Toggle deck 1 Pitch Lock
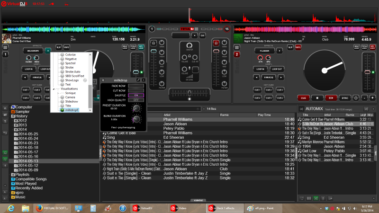 (133, 47)
